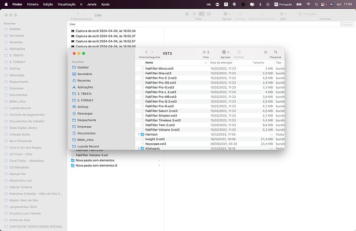Open Wi-Fi status in menu bar

[309, 4]
